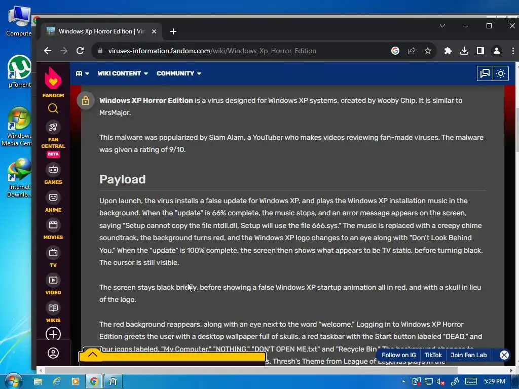Click Join Fan Lab link
The width and height of the screenshot is (519, 389).
tap(468, 355)
